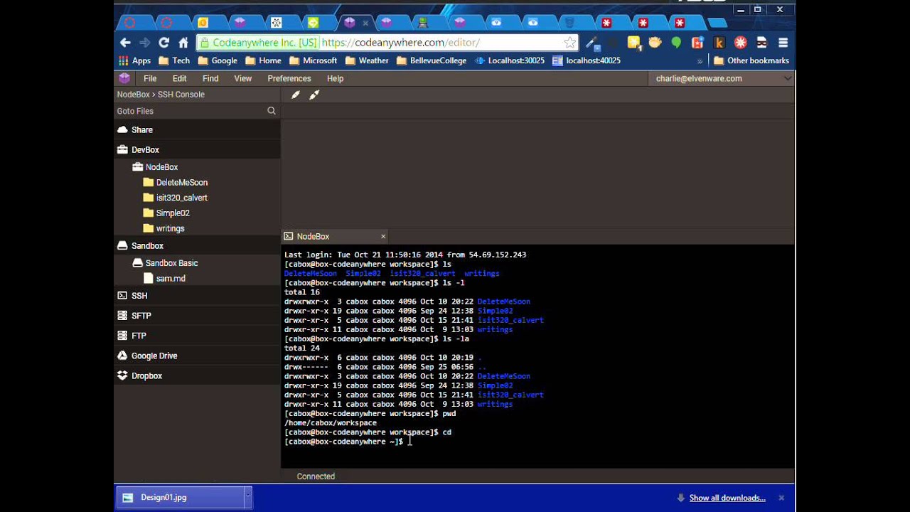The width and height of the screenshot is (910, 512).
Task: Switch to the NodeBox terminal tab
Action: pos(335,236)
